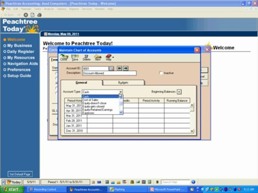This screenshot has width=258, height=193.
Task: Click the far-right green navigation aid icon
Action: pyautogui.click(x=149, y=182)
